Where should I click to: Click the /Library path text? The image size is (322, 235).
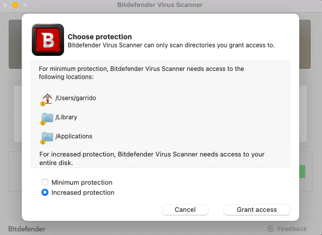coord(66,117)
